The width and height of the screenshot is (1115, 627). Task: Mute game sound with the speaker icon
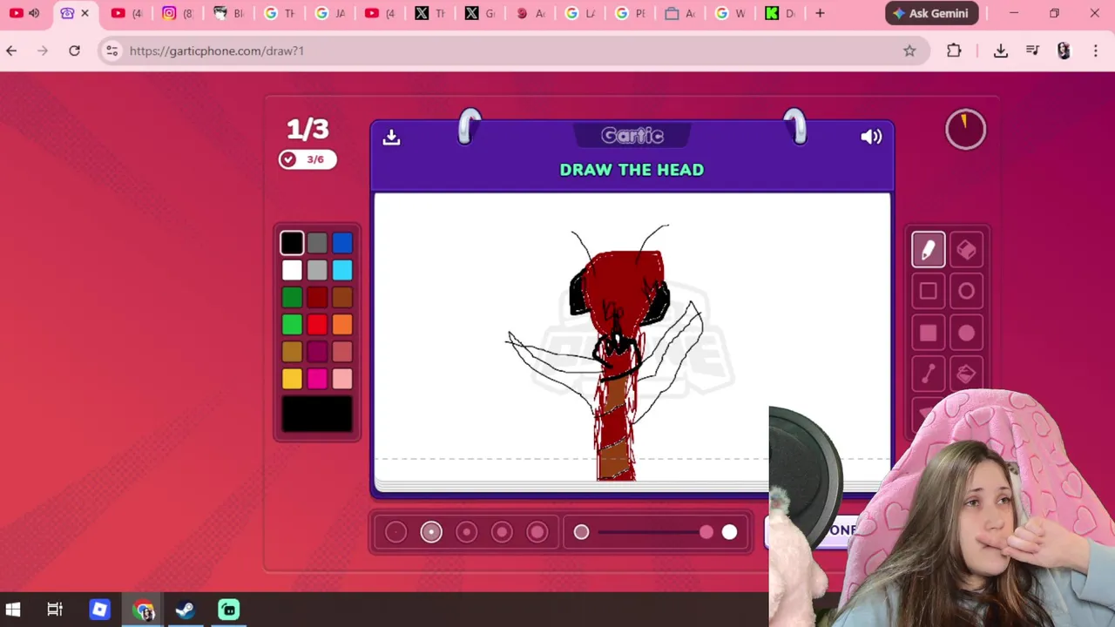[x=871, y=137]
